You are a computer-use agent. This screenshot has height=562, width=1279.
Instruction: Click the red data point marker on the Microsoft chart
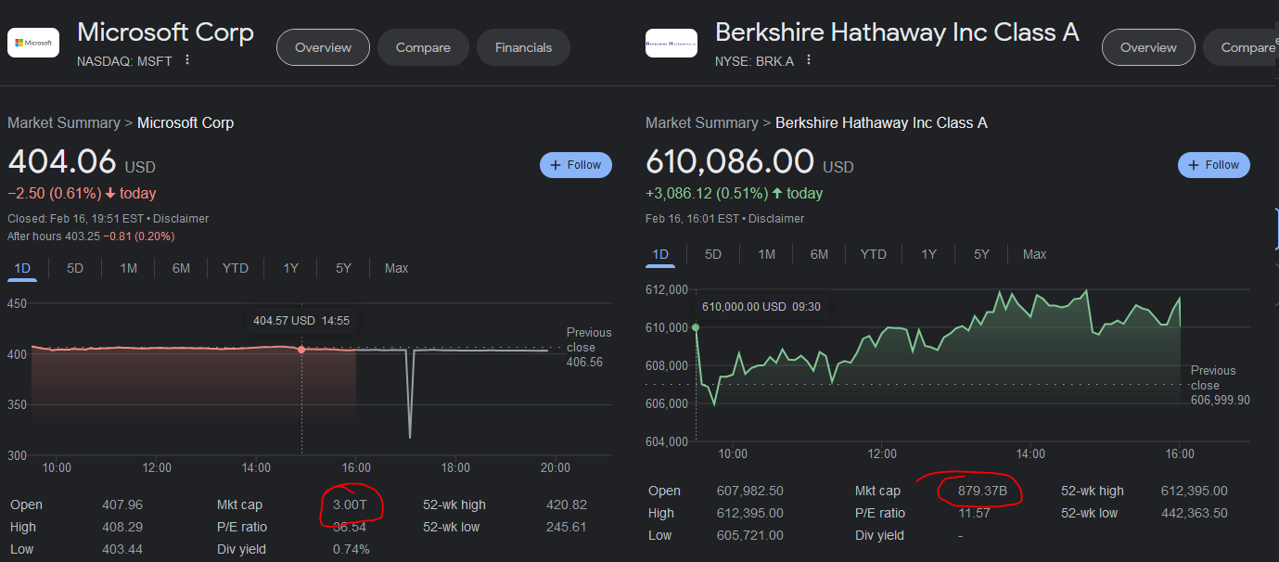(301, 350)
